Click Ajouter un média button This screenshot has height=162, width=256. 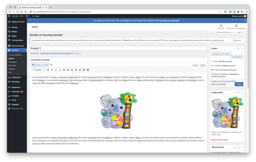pyautogui.click(x=40, y=65)
